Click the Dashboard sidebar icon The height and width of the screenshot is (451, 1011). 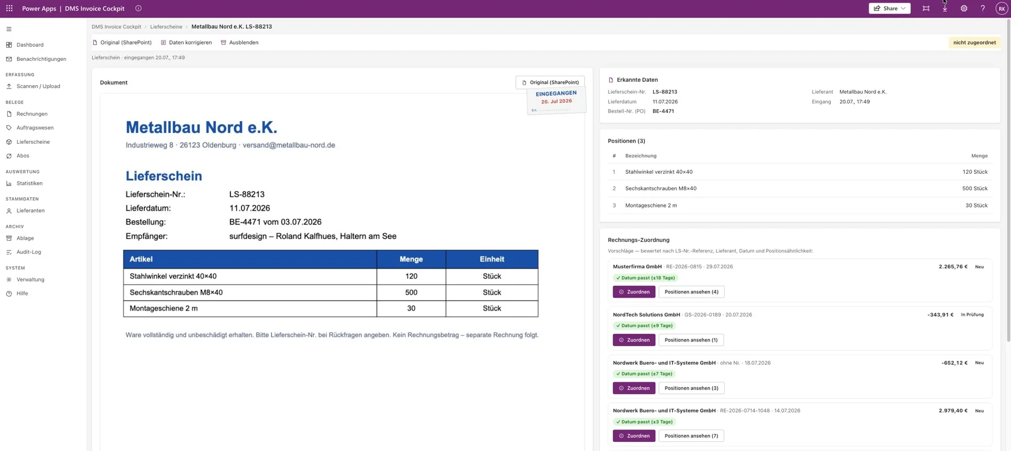[9, 45]
